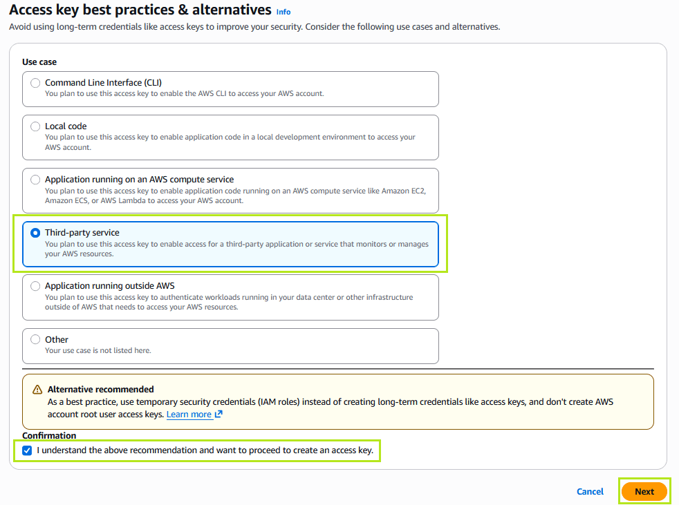
Task: Click the 'I understand the above recommendation' label
Action: click(x=205, y=450)
